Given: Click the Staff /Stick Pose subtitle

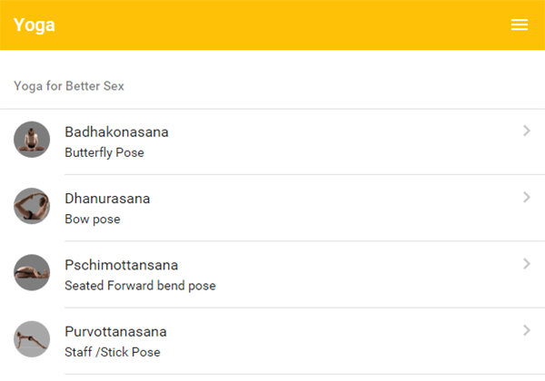Looking at the screenshot, I should pos(112,351).
